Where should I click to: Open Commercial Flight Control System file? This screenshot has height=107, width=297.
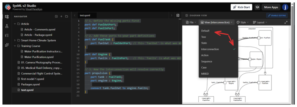pyautogui.click(x=41, y=73)
